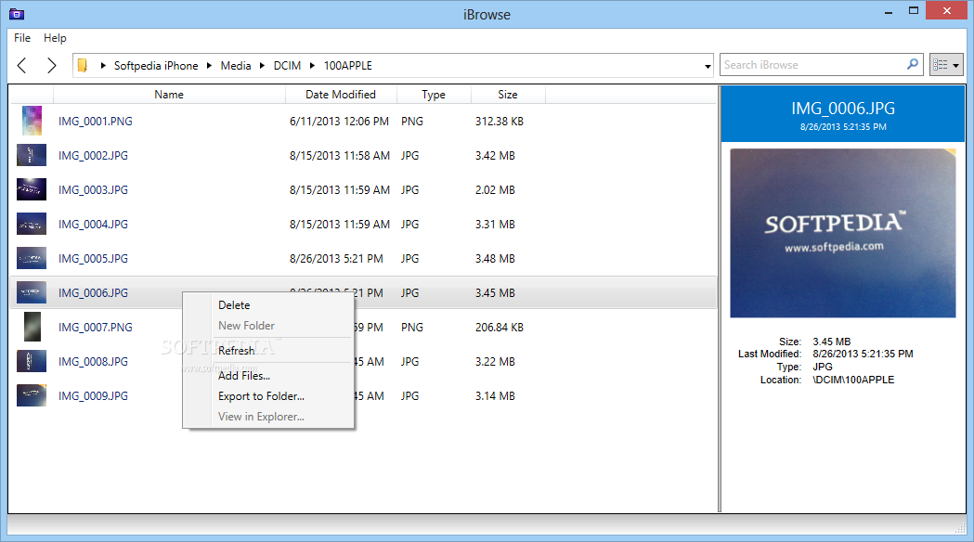Choose Delete from context menu

234,304
